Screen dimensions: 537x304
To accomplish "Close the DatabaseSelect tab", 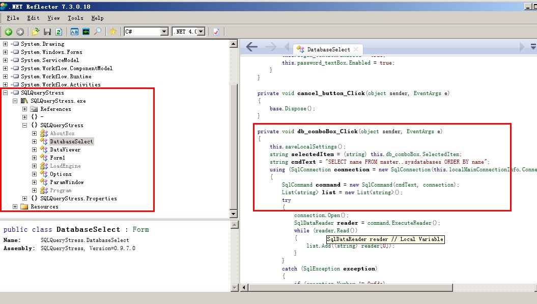I will (x=356, y=50).
